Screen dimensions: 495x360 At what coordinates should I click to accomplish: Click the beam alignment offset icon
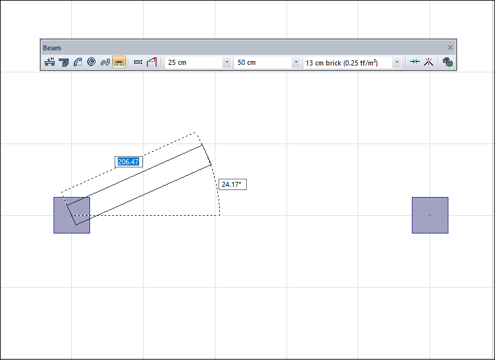pyautogui.click(x=139, y=62)
